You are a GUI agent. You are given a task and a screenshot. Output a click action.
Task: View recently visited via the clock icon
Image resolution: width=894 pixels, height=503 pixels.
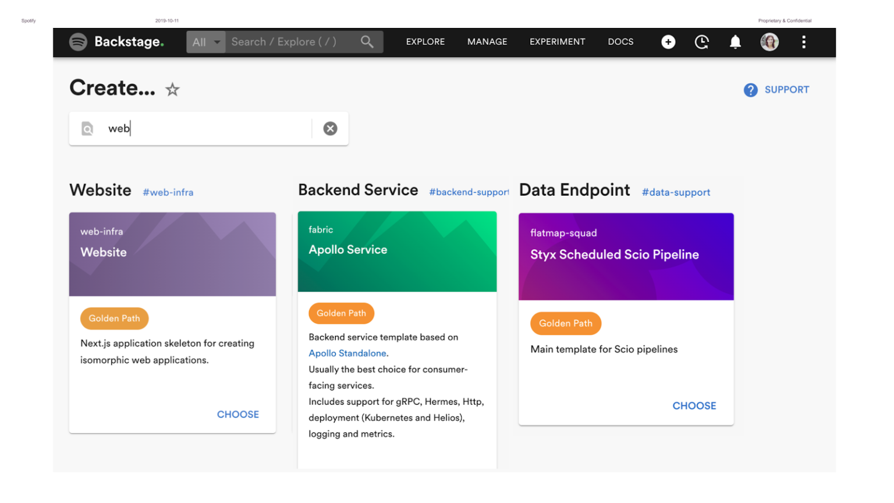click(x=701, y=41)
